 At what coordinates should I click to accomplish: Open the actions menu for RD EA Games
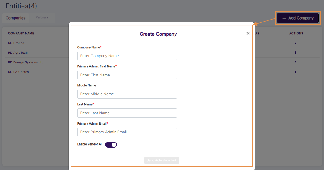[x=295, y=72]
